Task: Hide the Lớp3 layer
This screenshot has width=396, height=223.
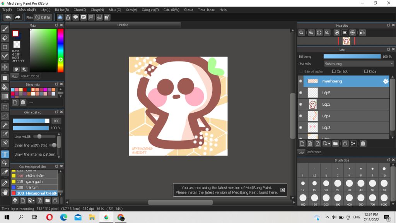Action: 300,128
